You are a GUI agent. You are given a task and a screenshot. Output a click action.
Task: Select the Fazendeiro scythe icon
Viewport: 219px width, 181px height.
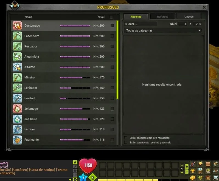pos(17,36)
